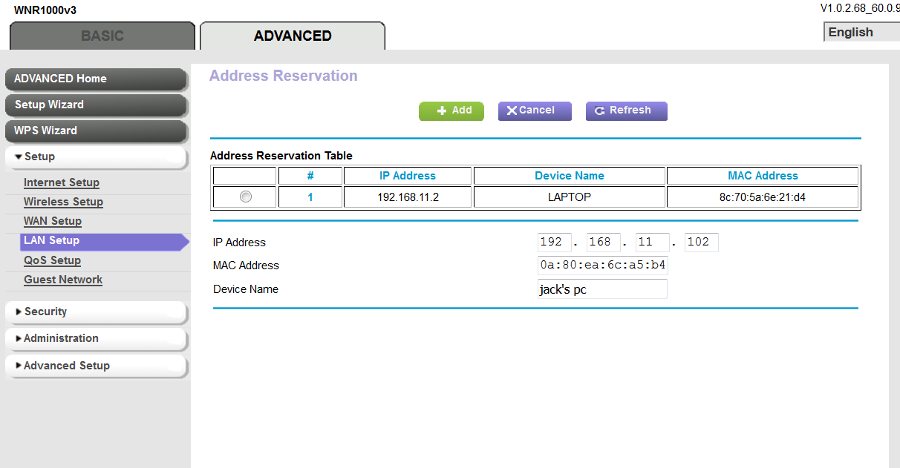
Task: Open the Guest Network settings
Action: pyautogui.click(x=63, y=280)
